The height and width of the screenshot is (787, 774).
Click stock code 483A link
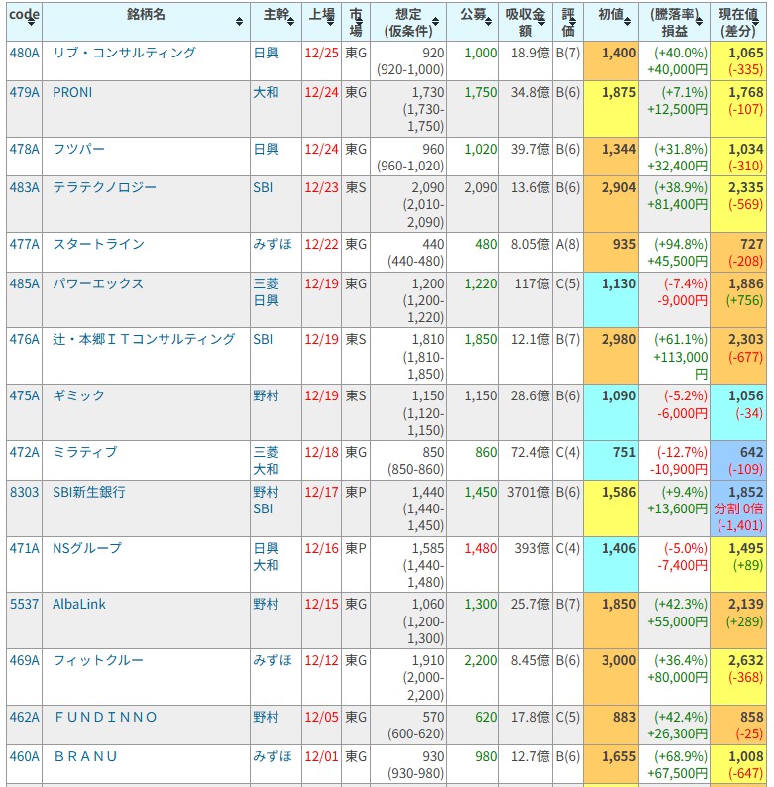(x=24, y=187)
